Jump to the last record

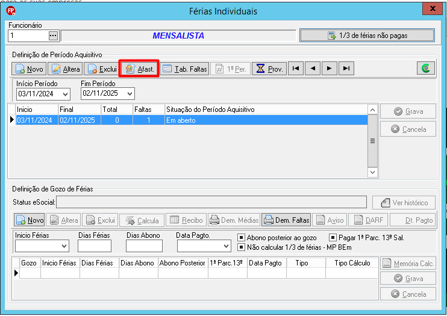click(x=346, y=69)
